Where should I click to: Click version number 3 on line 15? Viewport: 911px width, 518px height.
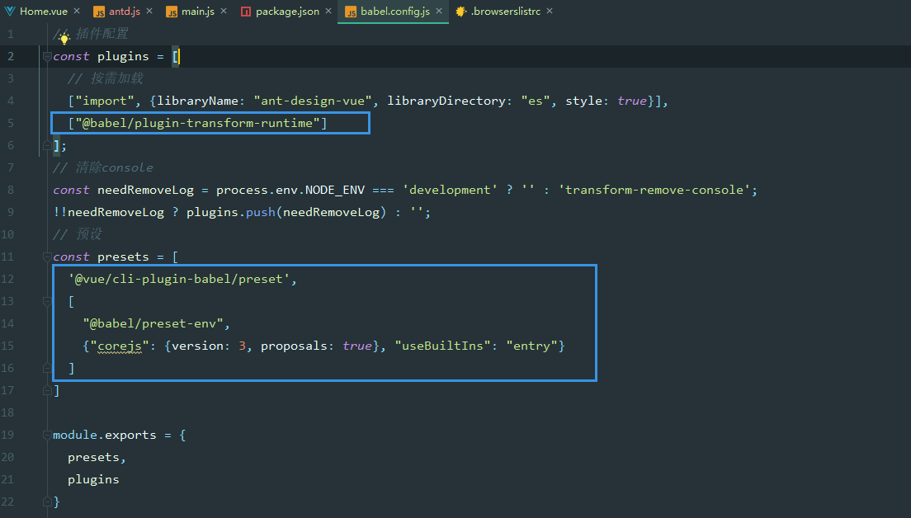pos(242,346)
